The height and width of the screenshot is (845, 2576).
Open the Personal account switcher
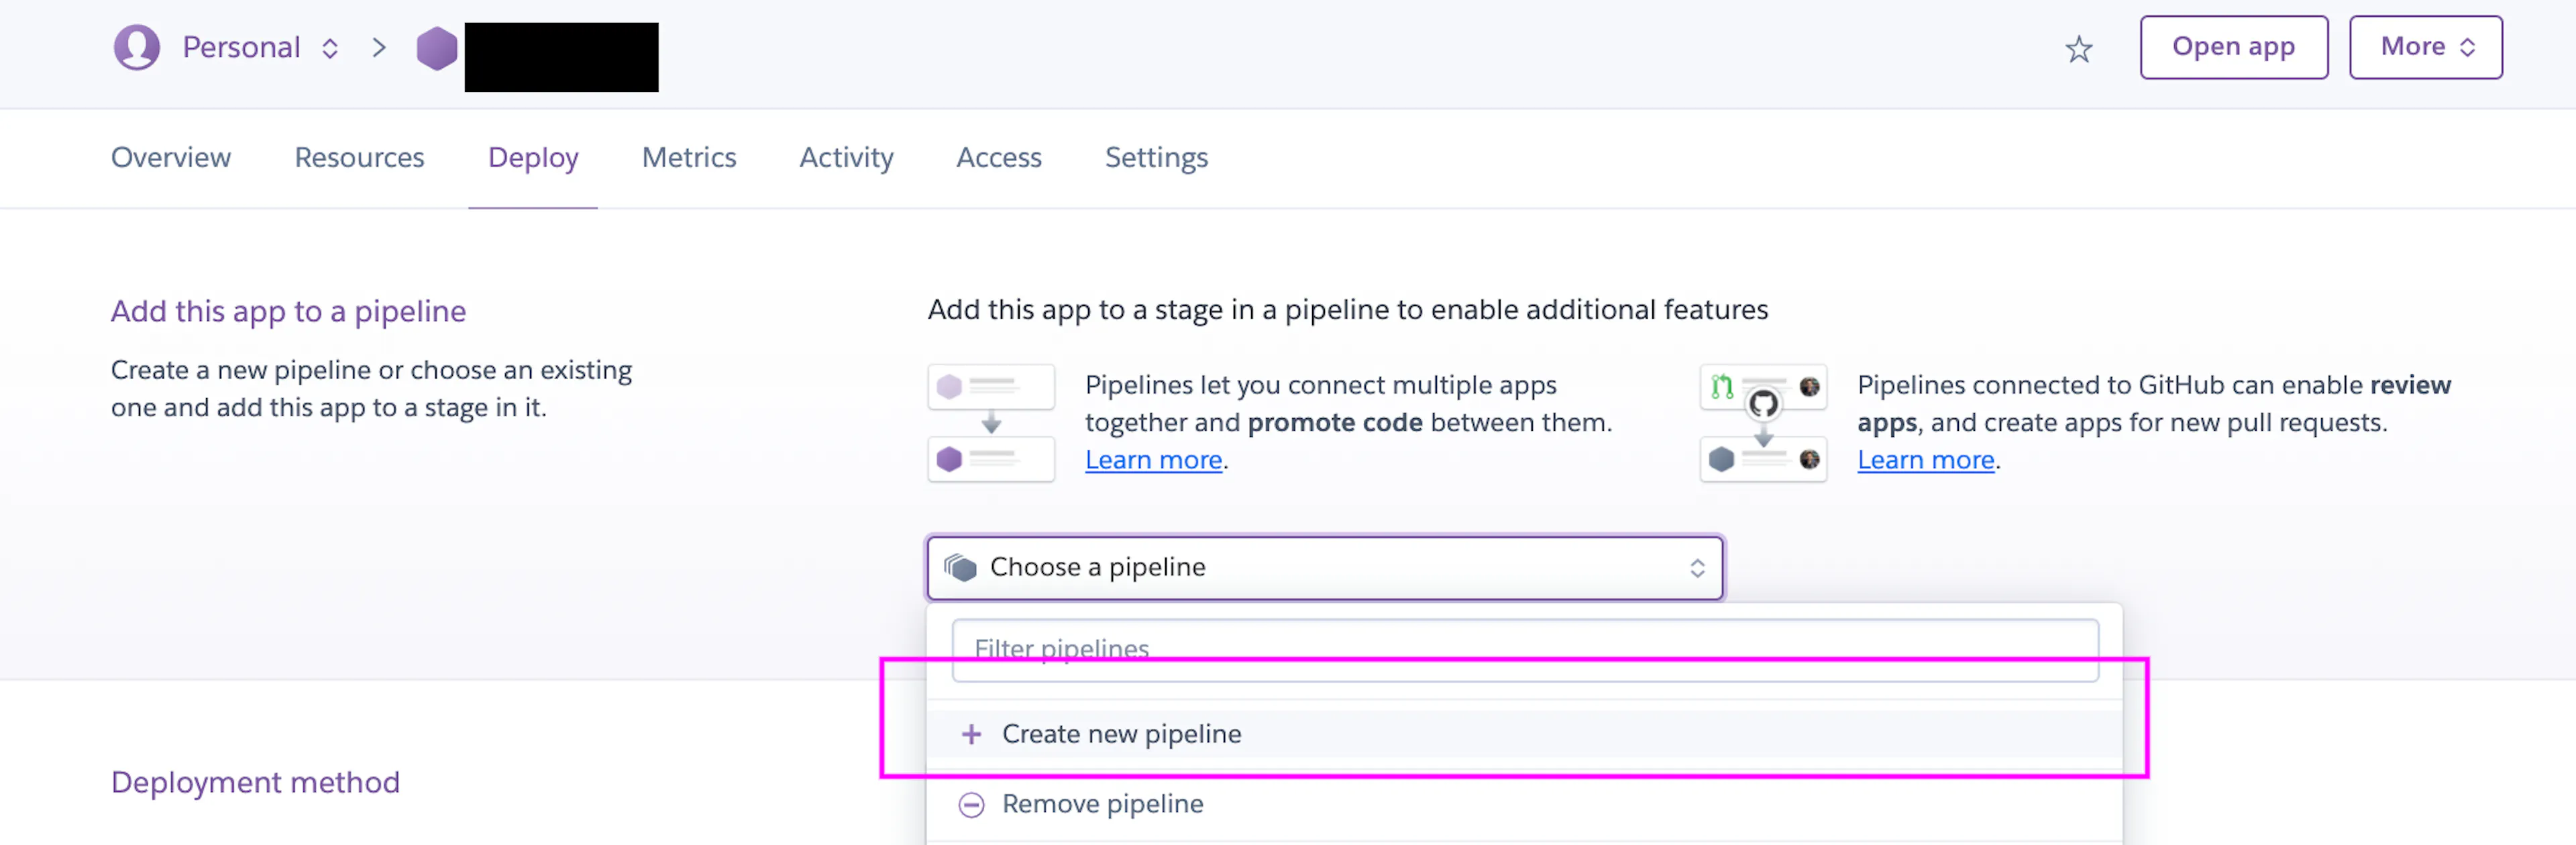260,47
